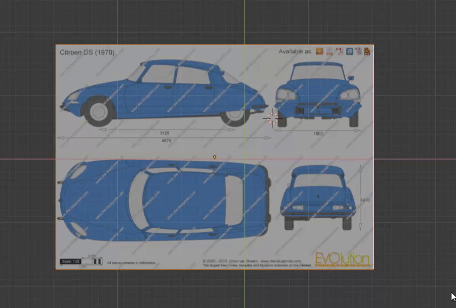Click the car front view drawing
Screen dimensions: 456x308
click(318, 94)
